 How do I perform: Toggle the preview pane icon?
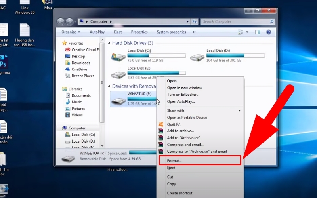258,32
